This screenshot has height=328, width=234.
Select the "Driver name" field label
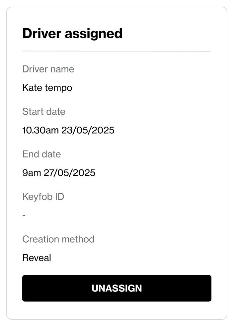pyautogui.click(x=48, y=69)
